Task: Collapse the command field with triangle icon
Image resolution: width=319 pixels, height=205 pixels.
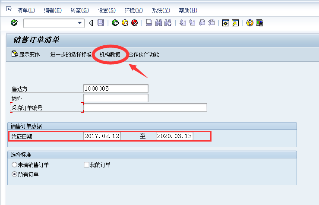Action: tap(91, 23)
